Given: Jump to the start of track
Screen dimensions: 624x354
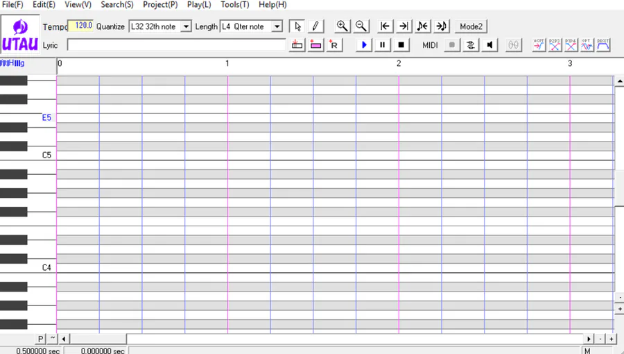Looking at the screenshot, I should (x=385, y=26).
